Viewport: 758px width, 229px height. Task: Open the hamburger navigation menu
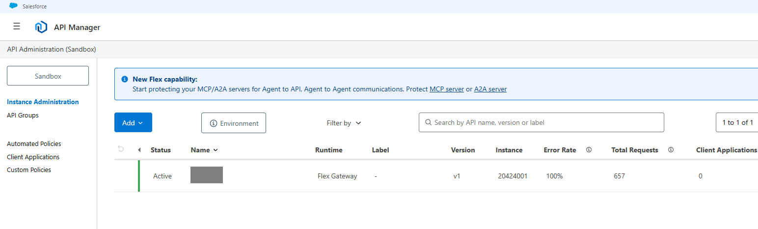pyautogui.click(x=17, y=27)
